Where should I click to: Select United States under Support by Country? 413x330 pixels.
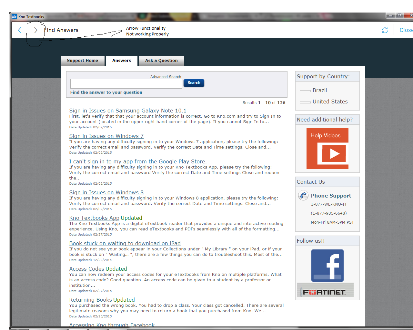[x=330, y=102]
